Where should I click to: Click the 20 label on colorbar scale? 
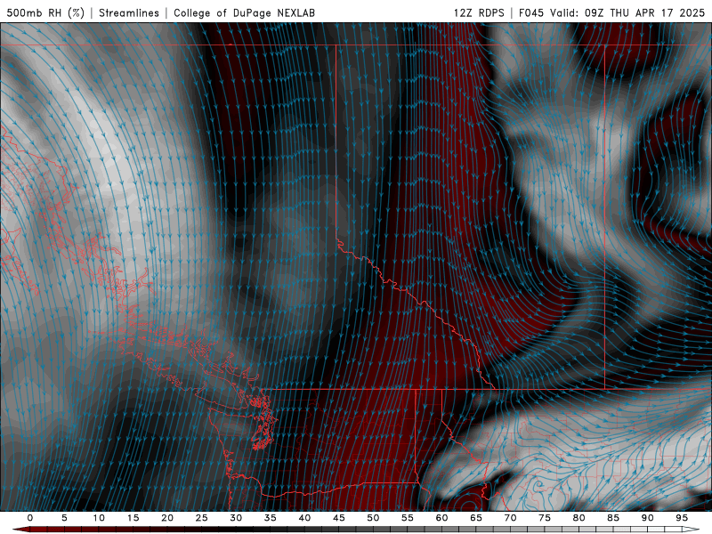[167, 518]
